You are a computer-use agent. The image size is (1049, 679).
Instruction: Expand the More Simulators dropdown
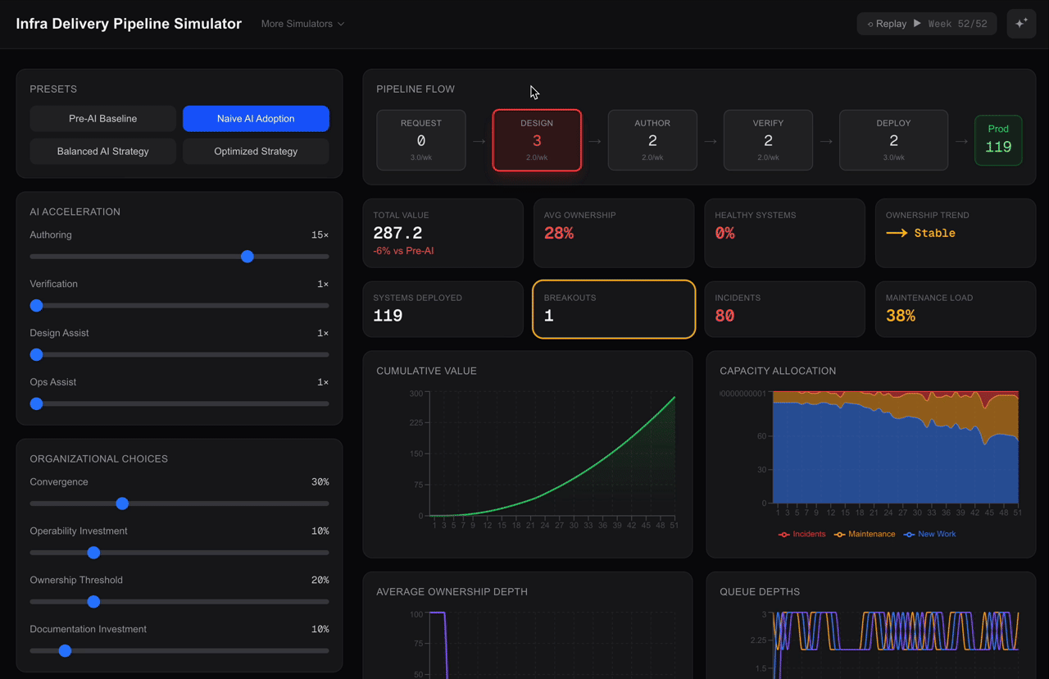click(x=302, y=24)
